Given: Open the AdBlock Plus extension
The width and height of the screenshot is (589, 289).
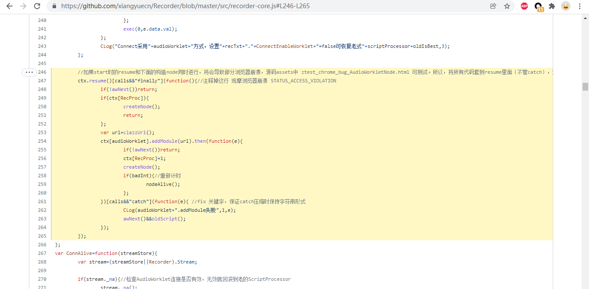Looking at the screenshot, I should (524, 6).
